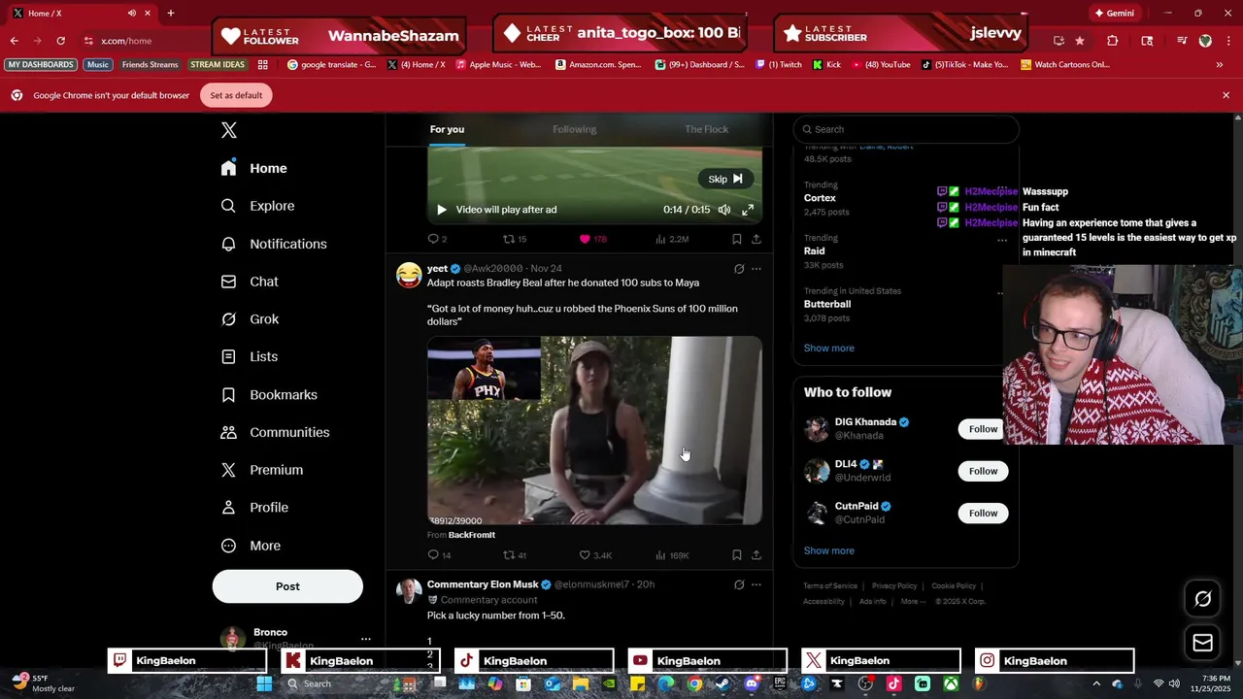Follow DIG Khanada
This screenshot has width=1243, height=699.
pyautogui.click(x=983, y=429)
